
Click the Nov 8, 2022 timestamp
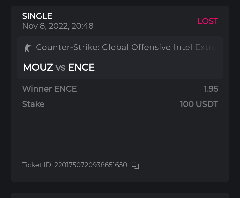[x=58, y=26]
